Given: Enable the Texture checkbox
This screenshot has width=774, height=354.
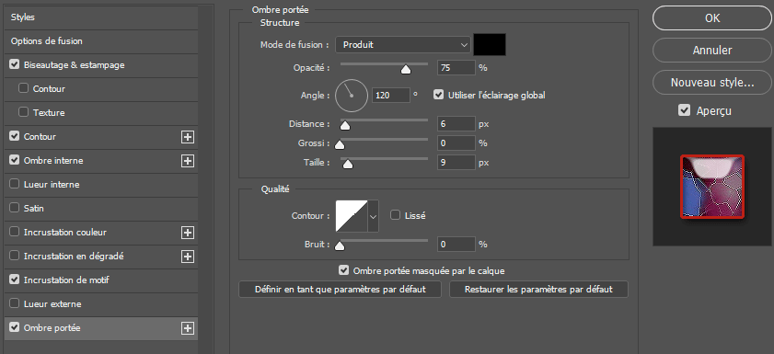Looking at the screenshot, I should coord(23,112).
